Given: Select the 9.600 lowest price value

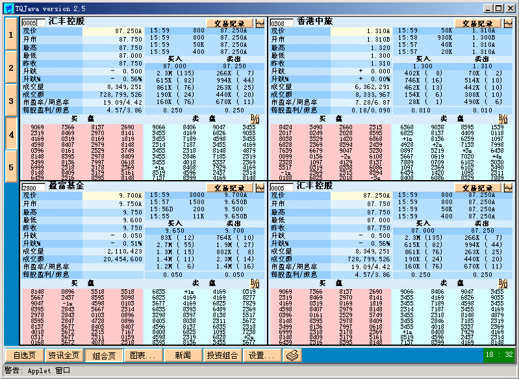Looking at the screenshot, I should [x=133, y=220].
